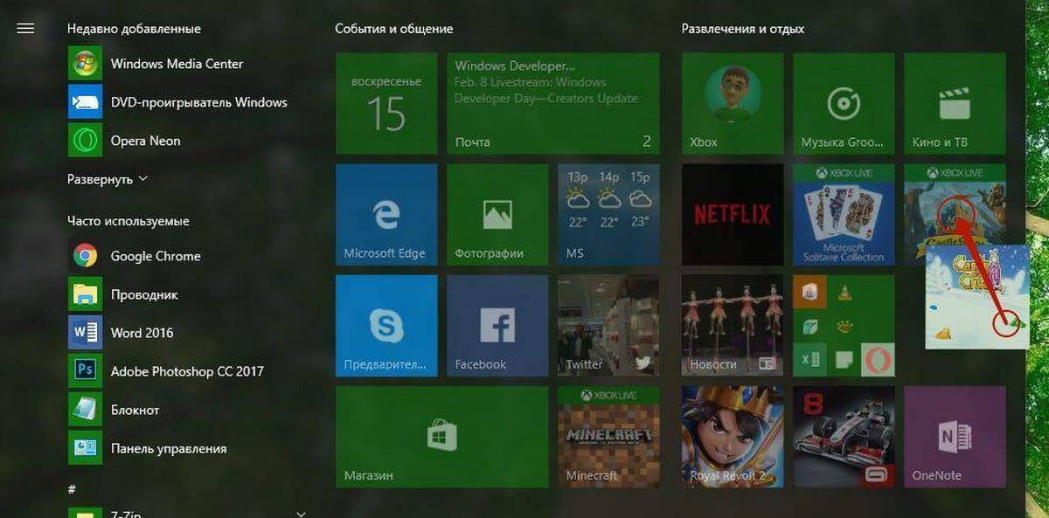Click the dragged Candy Crush tile
This screenshot has width=1049, height=518.
[x=977, y=297]
